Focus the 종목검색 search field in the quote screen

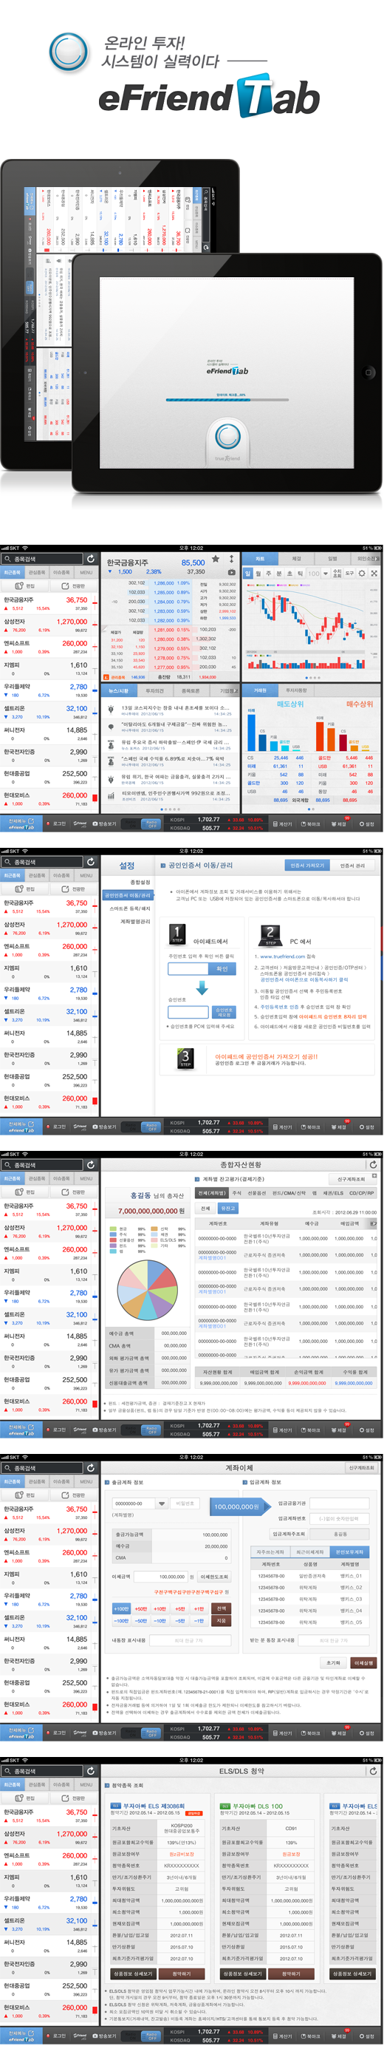tap(42, 559)
